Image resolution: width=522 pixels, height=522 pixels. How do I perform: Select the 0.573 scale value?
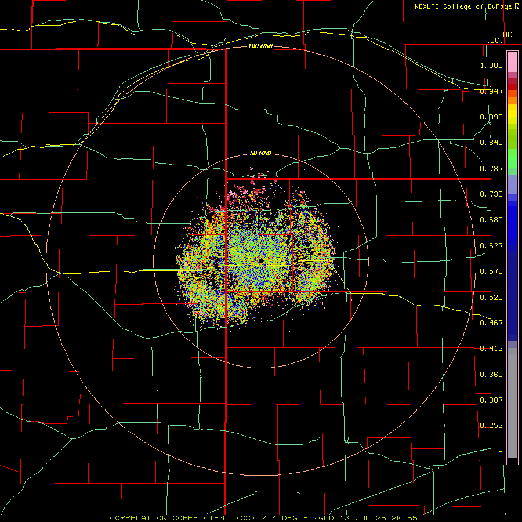pyautogui.click(x=491, y=271)
